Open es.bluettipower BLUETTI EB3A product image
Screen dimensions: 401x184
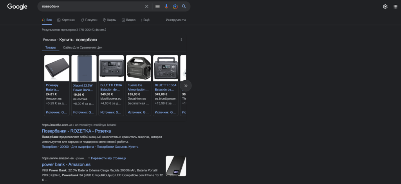click(166, 68)
